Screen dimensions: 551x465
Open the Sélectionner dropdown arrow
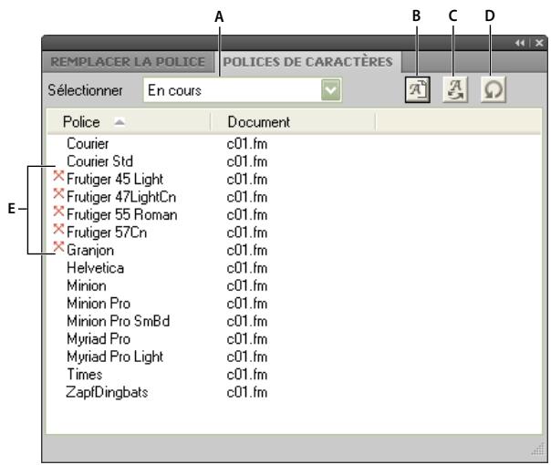(x=331, y=90)
